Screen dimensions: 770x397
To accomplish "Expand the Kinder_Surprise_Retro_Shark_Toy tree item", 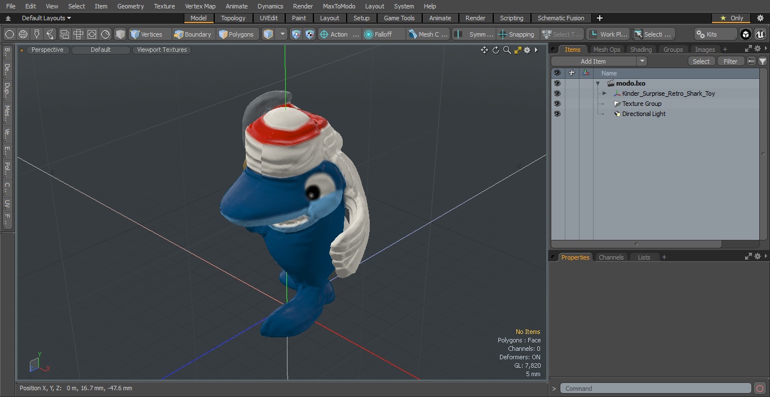I will [604, 93].
